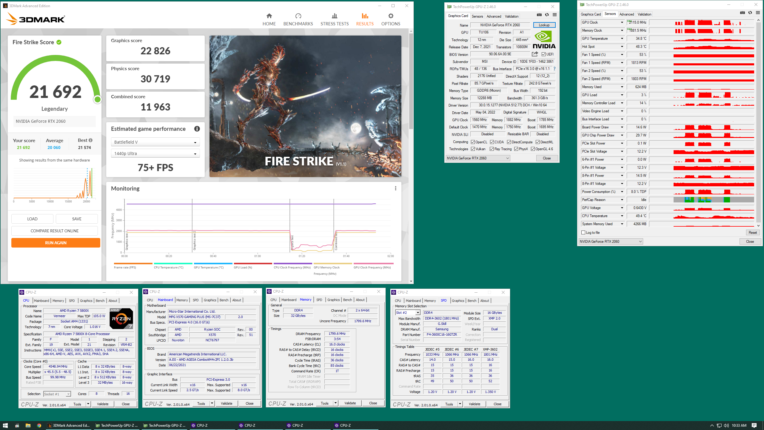Click the RUN AGAIN button
The width and height of the screenshot is (764, 430).
56,243
